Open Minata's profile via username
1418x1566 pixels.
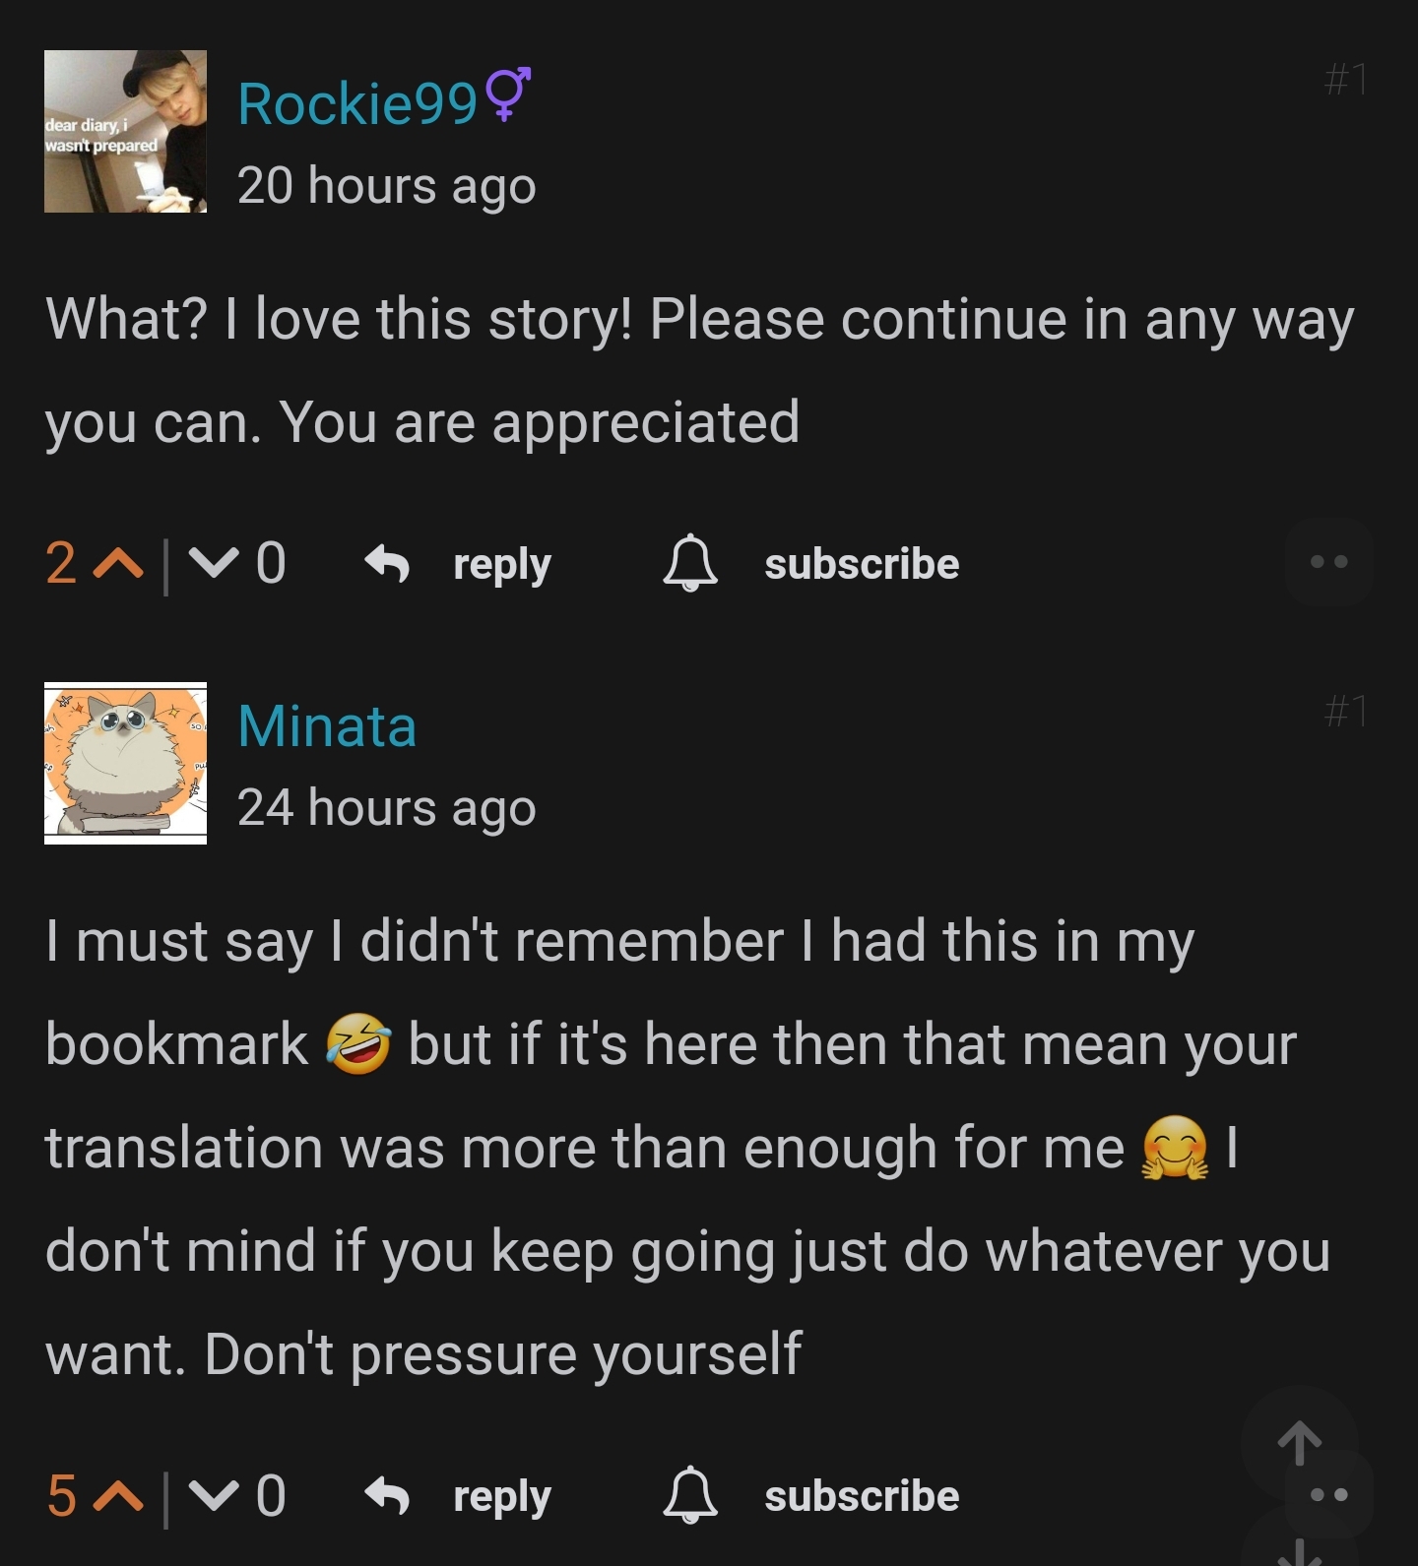click(327, 726)
